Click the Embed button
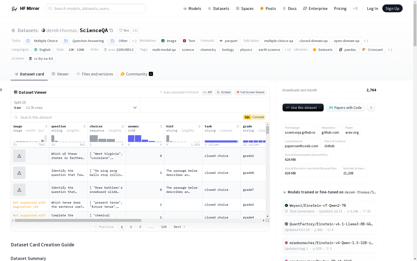The width and height of the screenshot is (417, 261). pos(224,92)
